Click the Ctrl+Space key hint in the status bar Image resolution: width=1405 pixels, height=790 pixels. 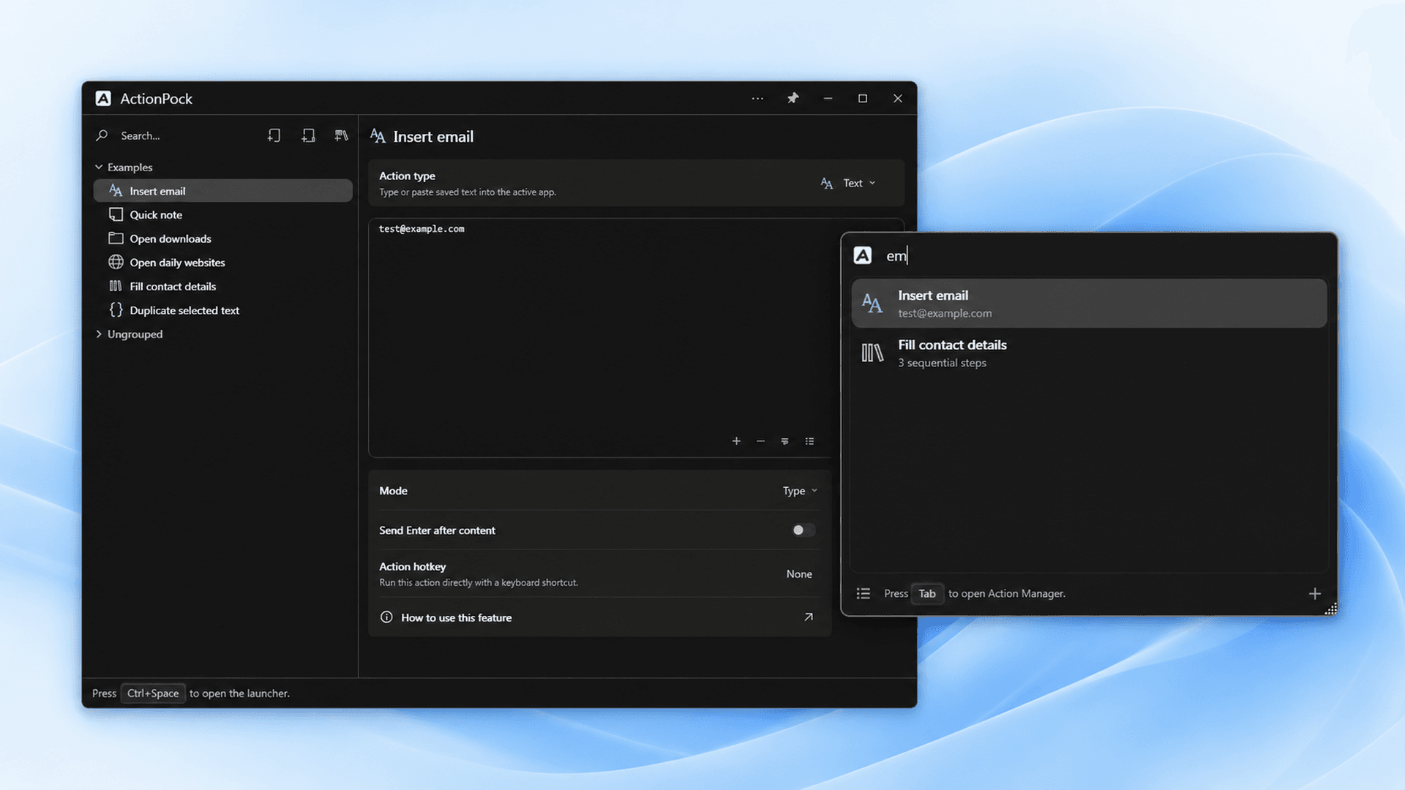coord(153,693)
